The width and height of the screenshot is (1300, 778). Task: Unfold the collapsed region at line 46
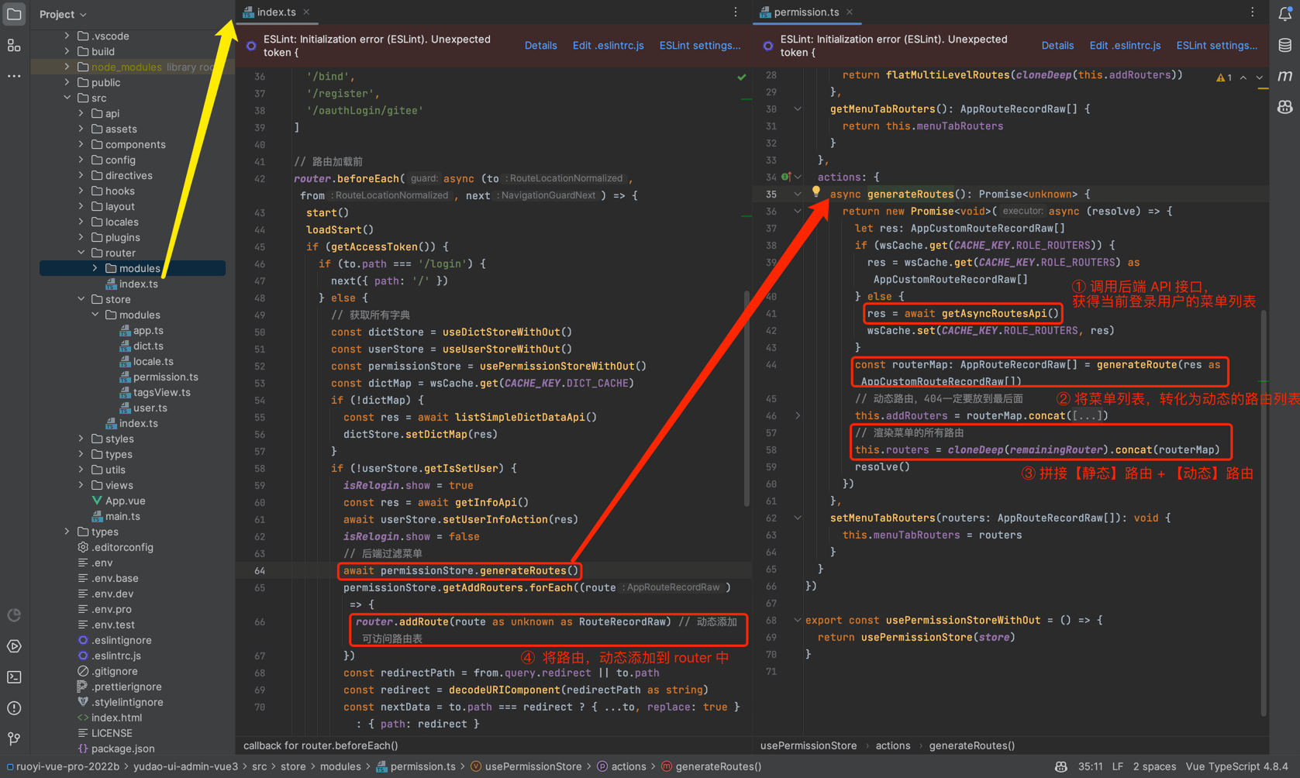pyautogui.click(x=798, y=416)
